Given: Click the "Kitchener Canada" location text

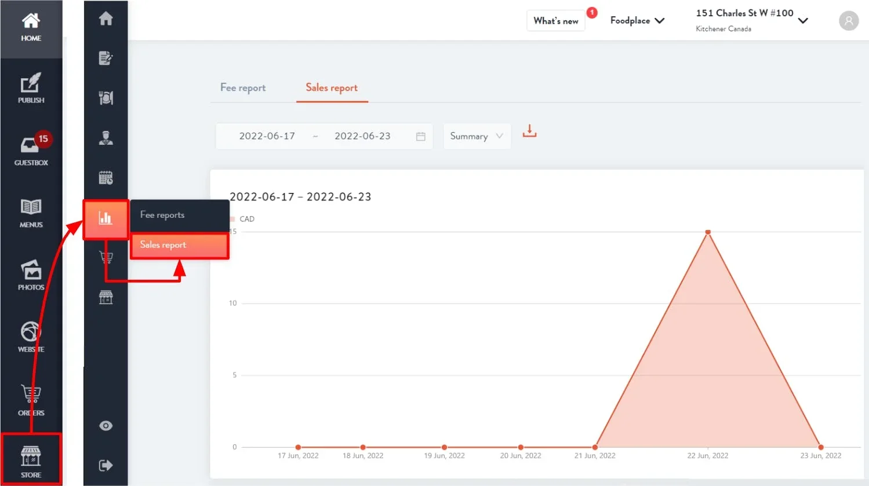Looking at the screenshot, I should coord(723,29).
